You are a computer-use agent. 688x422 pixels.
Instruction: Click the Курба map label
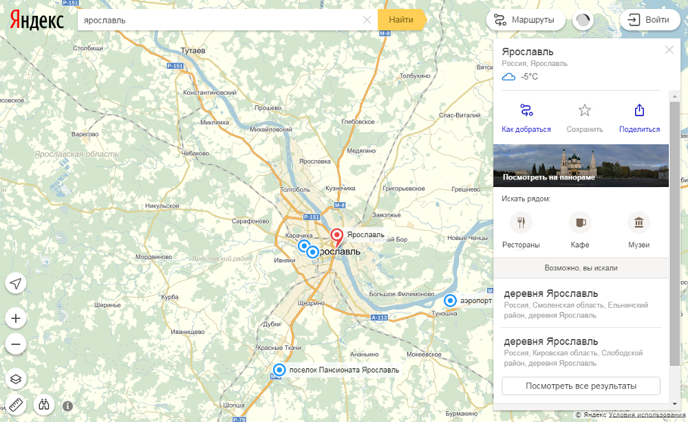click(x=170, y=297)
